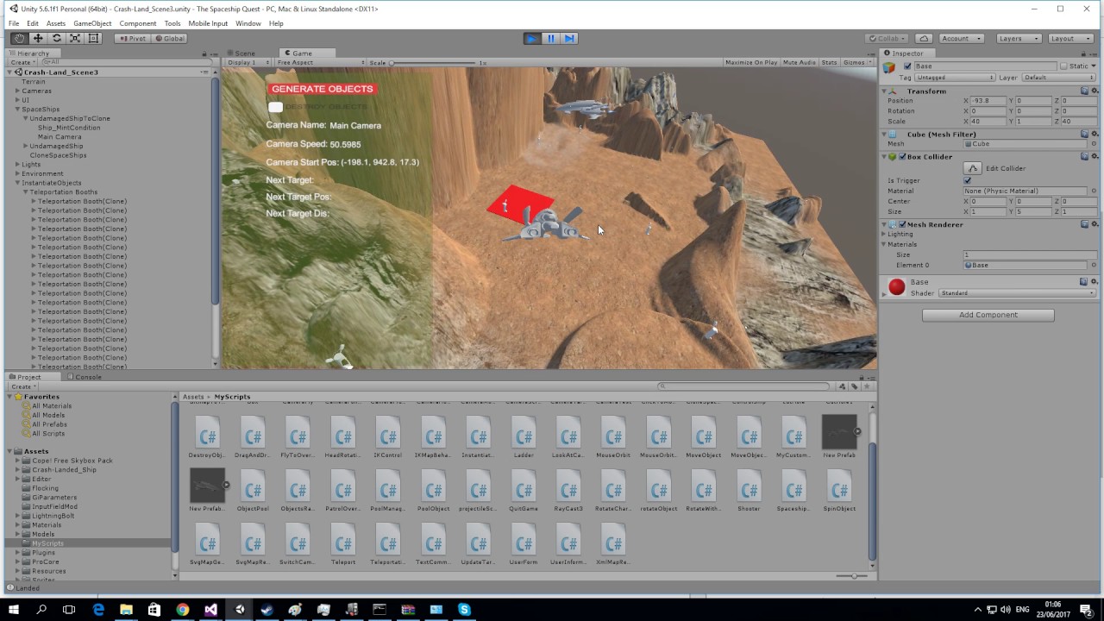
Task: Expand the Lighting section under Mesh Renderer
Action: [885, 235]
